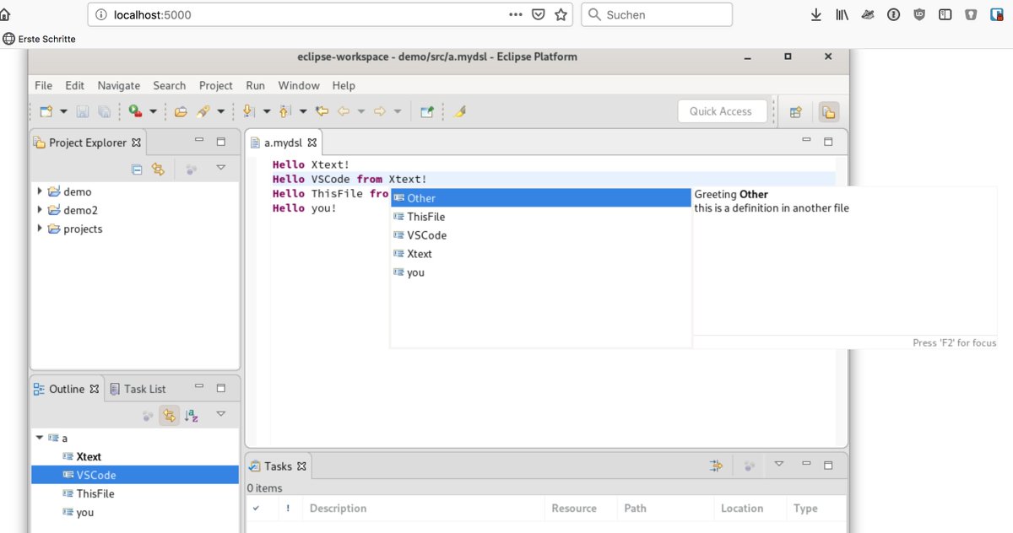1013x533 pixels.
Task: Open the Previous Annotation dropdown arrow
Action: 302,111
